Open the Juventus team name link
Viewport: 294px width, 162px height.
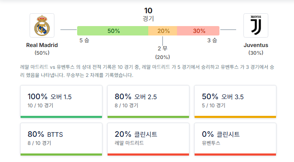click(256, 45)
